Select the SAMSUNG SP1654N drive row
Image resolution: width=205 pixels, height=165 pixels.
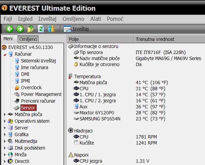[x=119, y=119]
